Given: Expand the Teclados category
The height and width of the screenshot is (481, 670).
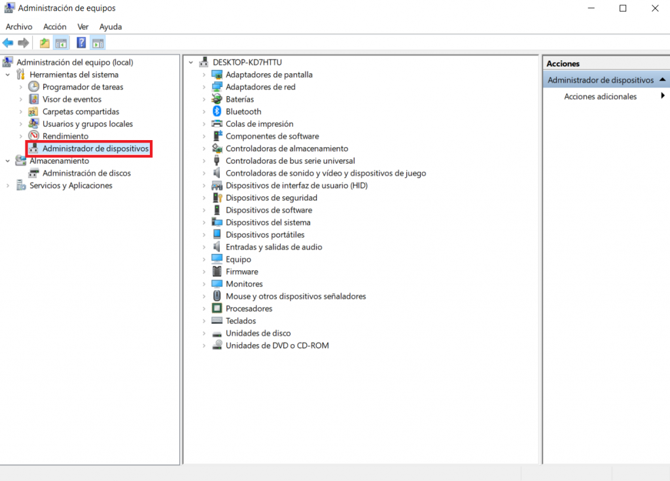Looking at the screenshot, I should (x=204, y=321).
